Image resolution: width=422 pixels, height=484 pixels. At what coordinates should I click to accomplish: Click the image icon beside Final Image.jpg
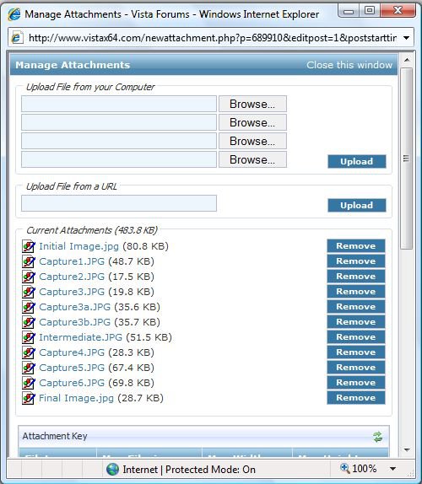pyautogui.click(x=29, y=398)
